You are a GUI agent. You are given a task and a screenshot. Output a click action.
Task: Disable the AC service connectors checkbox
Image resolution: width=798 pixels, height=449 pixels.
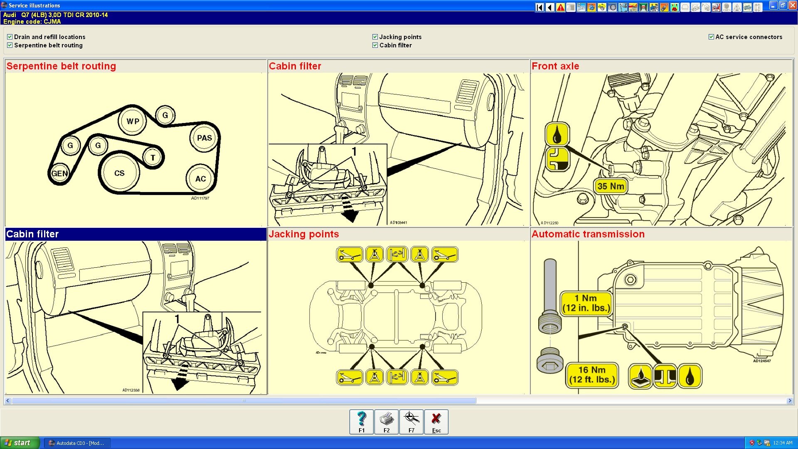(x=711, y=37)
